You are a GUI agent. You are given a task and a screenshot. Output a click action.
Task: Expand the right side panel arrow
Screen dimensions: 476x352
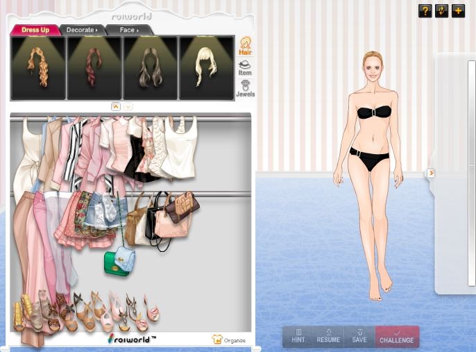[431, 172]
